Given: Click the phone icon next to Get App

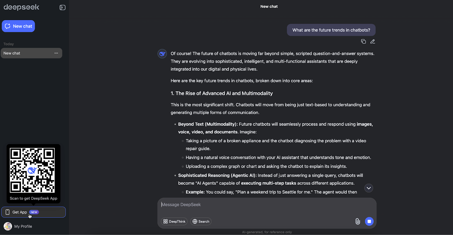Looking at the screenshot, I should pos(7,212).
